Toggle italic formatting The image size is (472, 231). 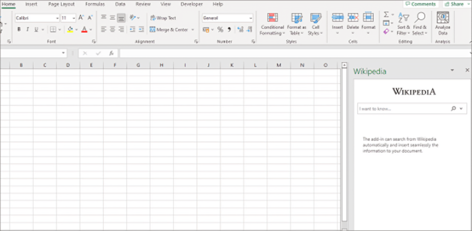point(28,29)
